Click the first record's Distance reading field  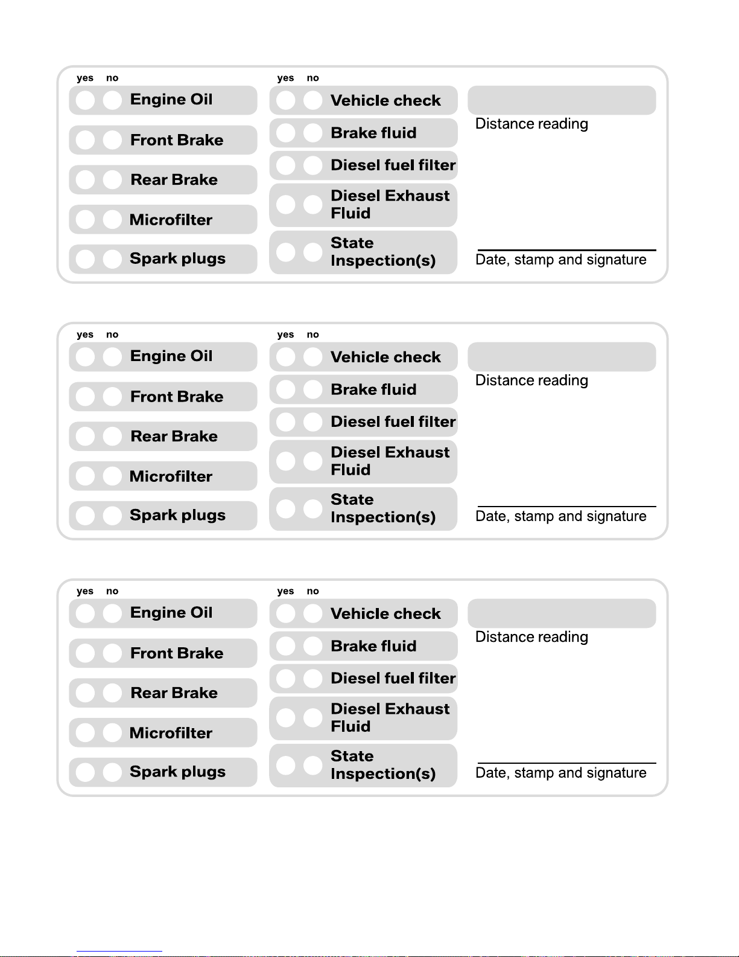point(562,100)
